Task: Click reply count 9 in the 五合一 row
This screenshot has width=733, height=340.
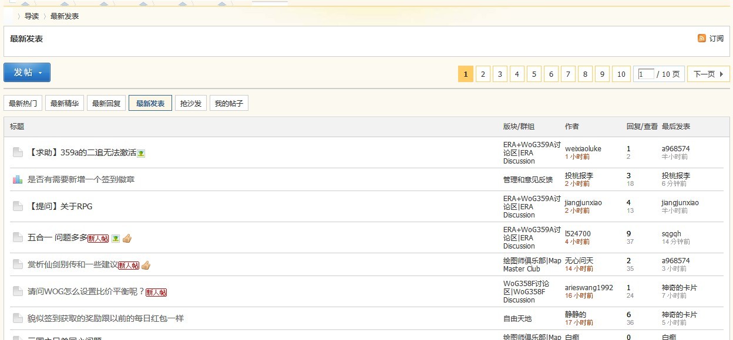Action: pos(628,234)
